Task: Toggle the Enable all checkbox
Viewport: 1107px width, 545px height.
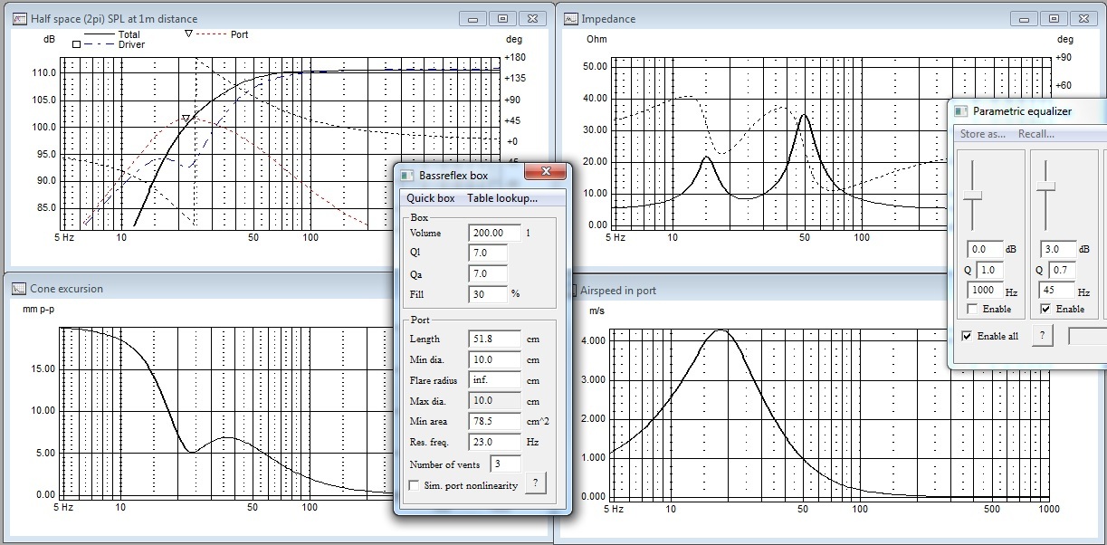Action: pos(967,337)
